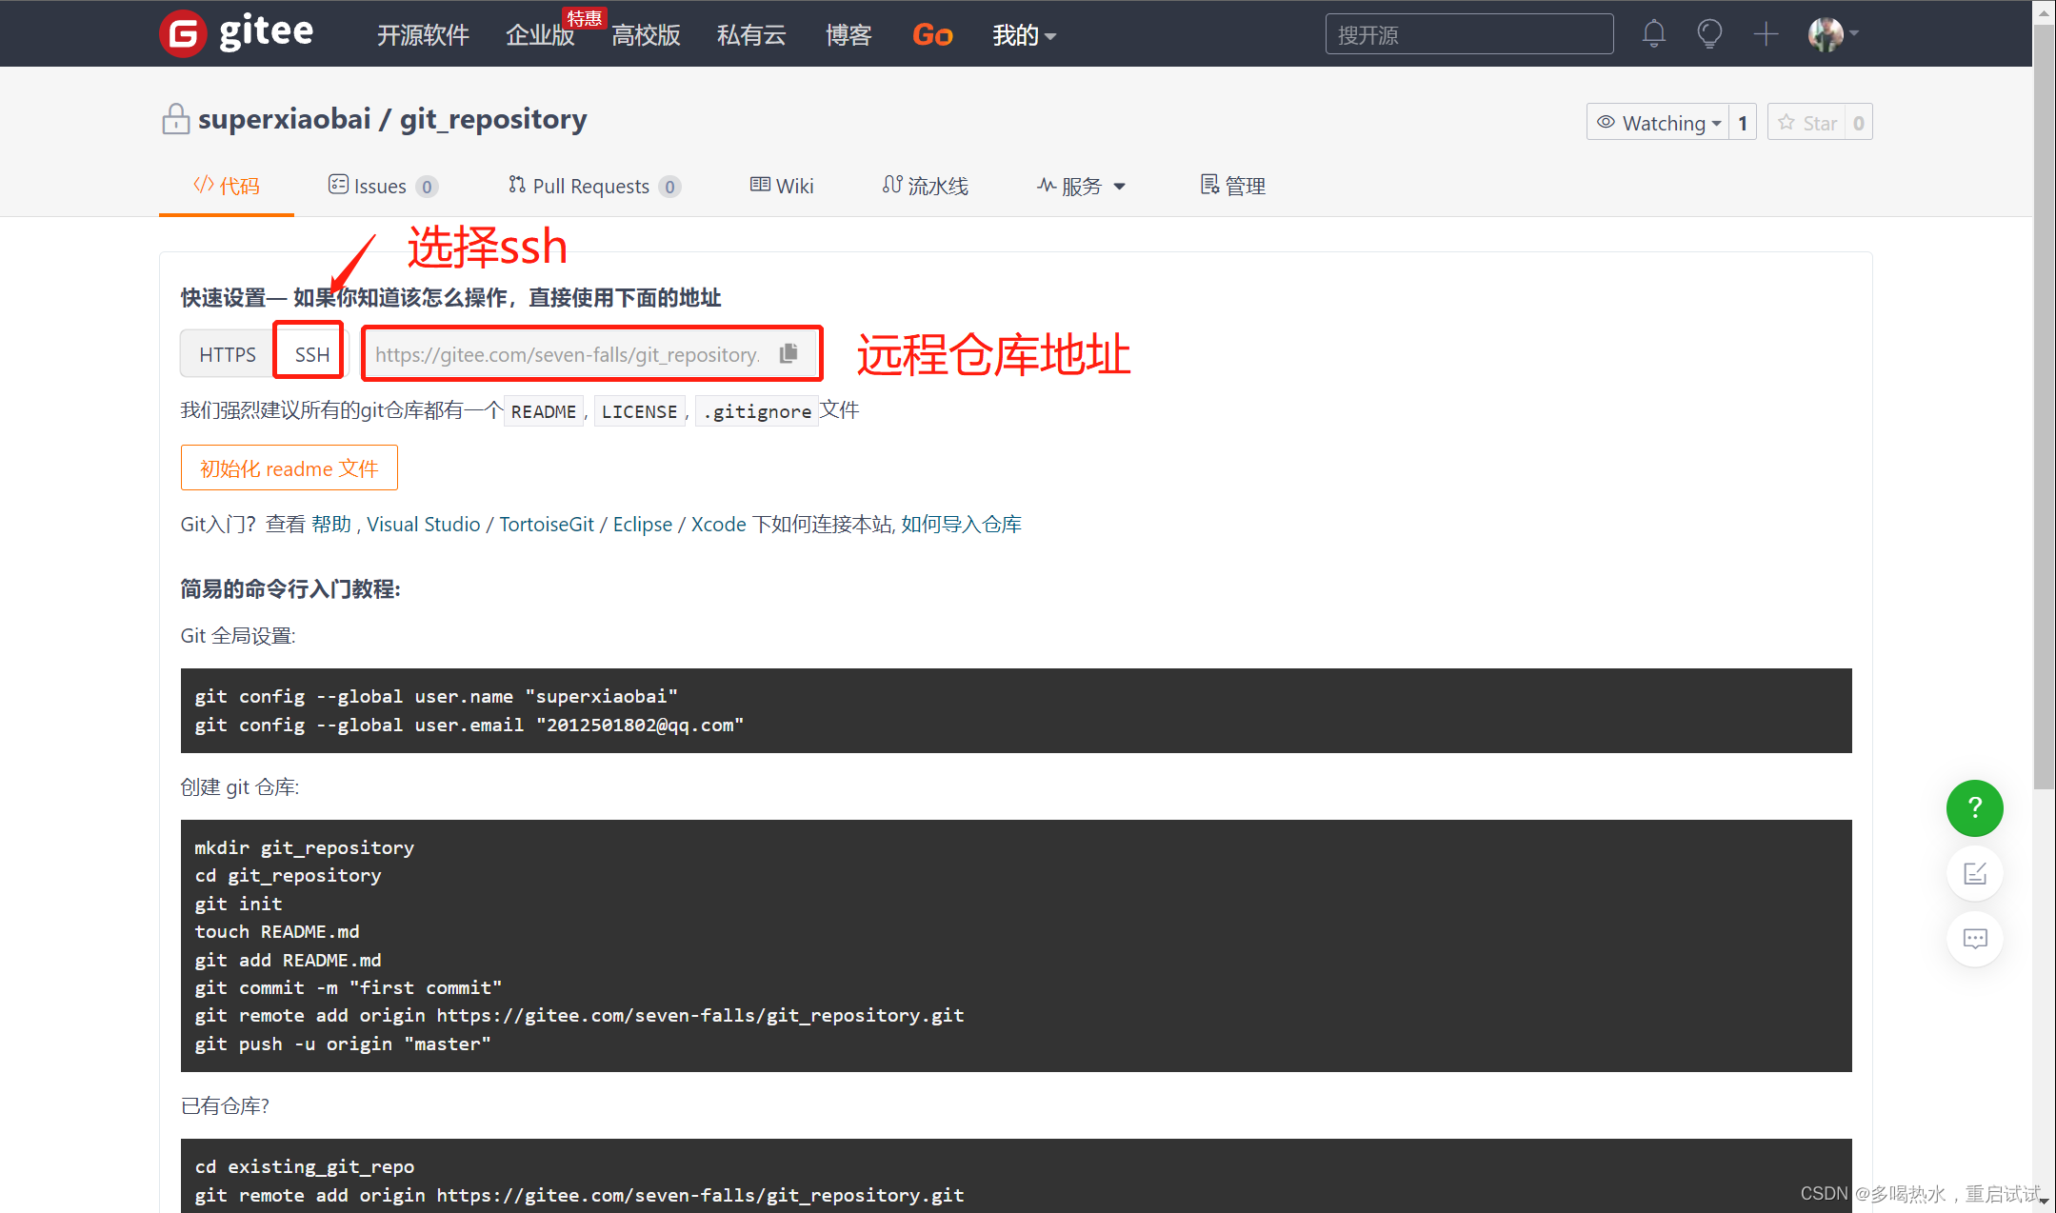Click the lightbulb tips icon
Screen dimensions: 2056x1213
point(1709,34)
